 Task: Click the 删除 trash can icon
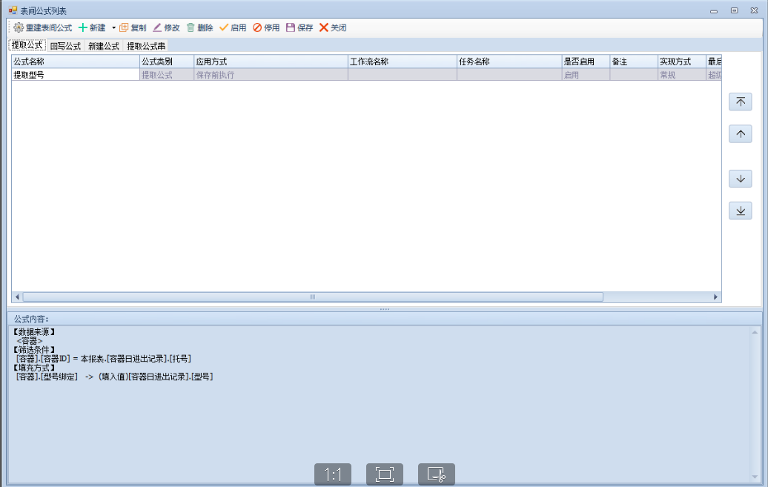[x=191, y=27]
